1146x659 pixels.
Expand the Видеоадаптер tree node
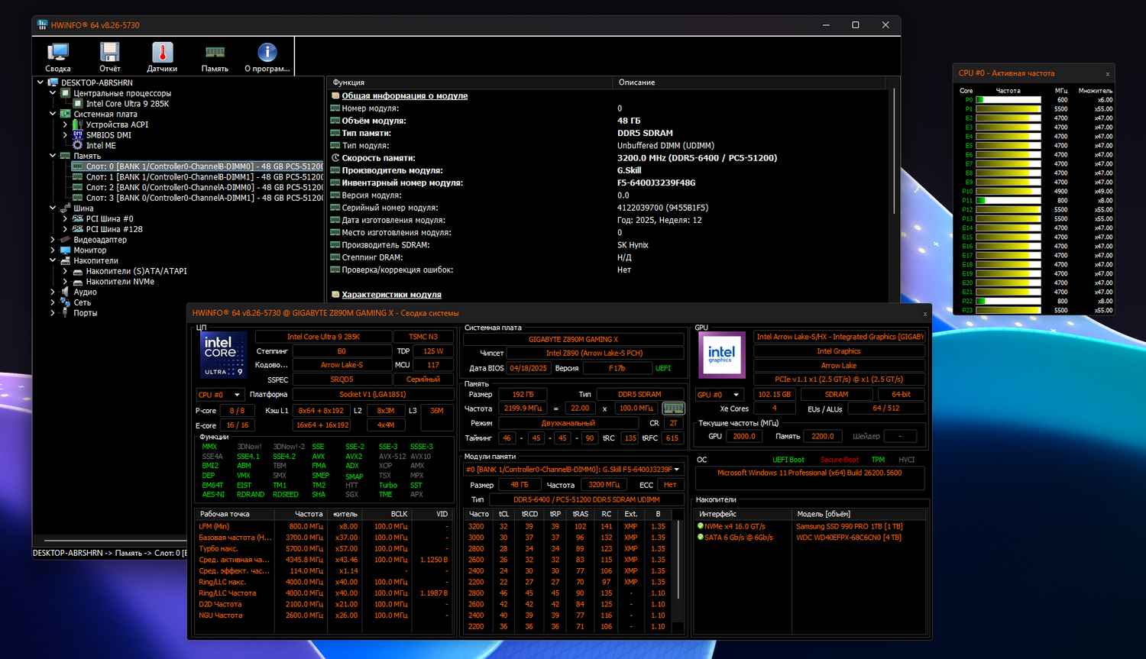tap(53, 240)
